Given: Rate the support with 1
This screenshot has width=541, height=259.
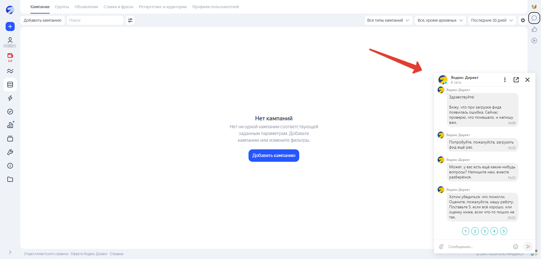Looking at the screenshot, I should [465, 231].
